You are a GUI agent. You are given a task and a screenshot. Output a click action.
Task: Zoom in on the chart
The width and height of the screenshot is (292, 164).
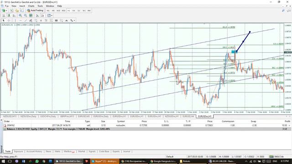(x=20, y=15)
